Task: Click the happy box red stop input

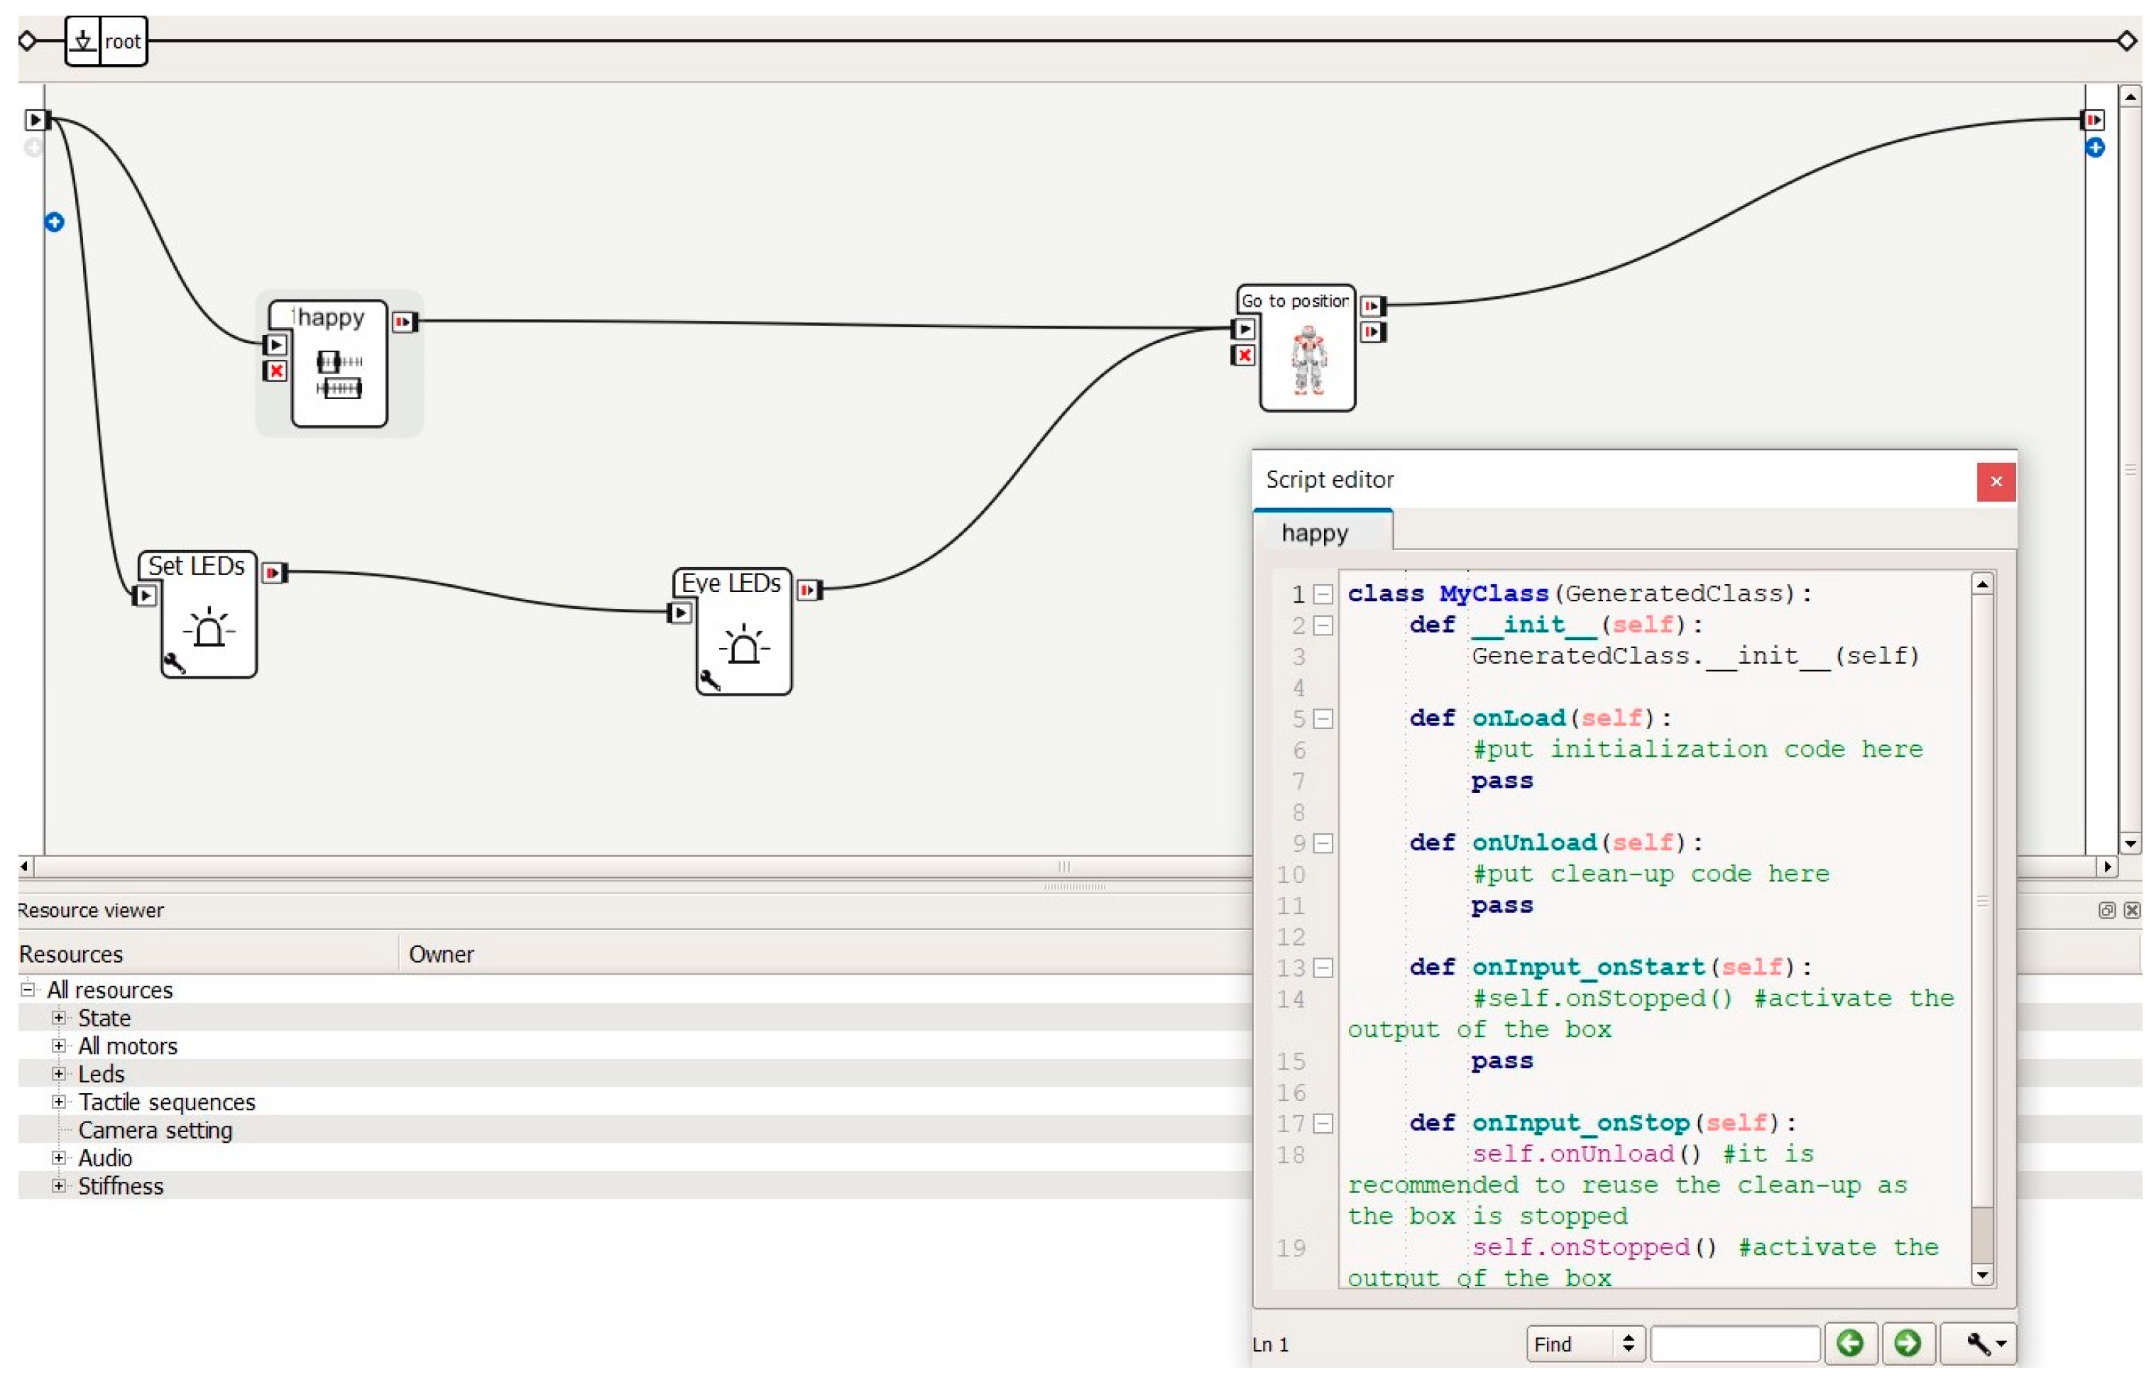Action: [276, 371]
